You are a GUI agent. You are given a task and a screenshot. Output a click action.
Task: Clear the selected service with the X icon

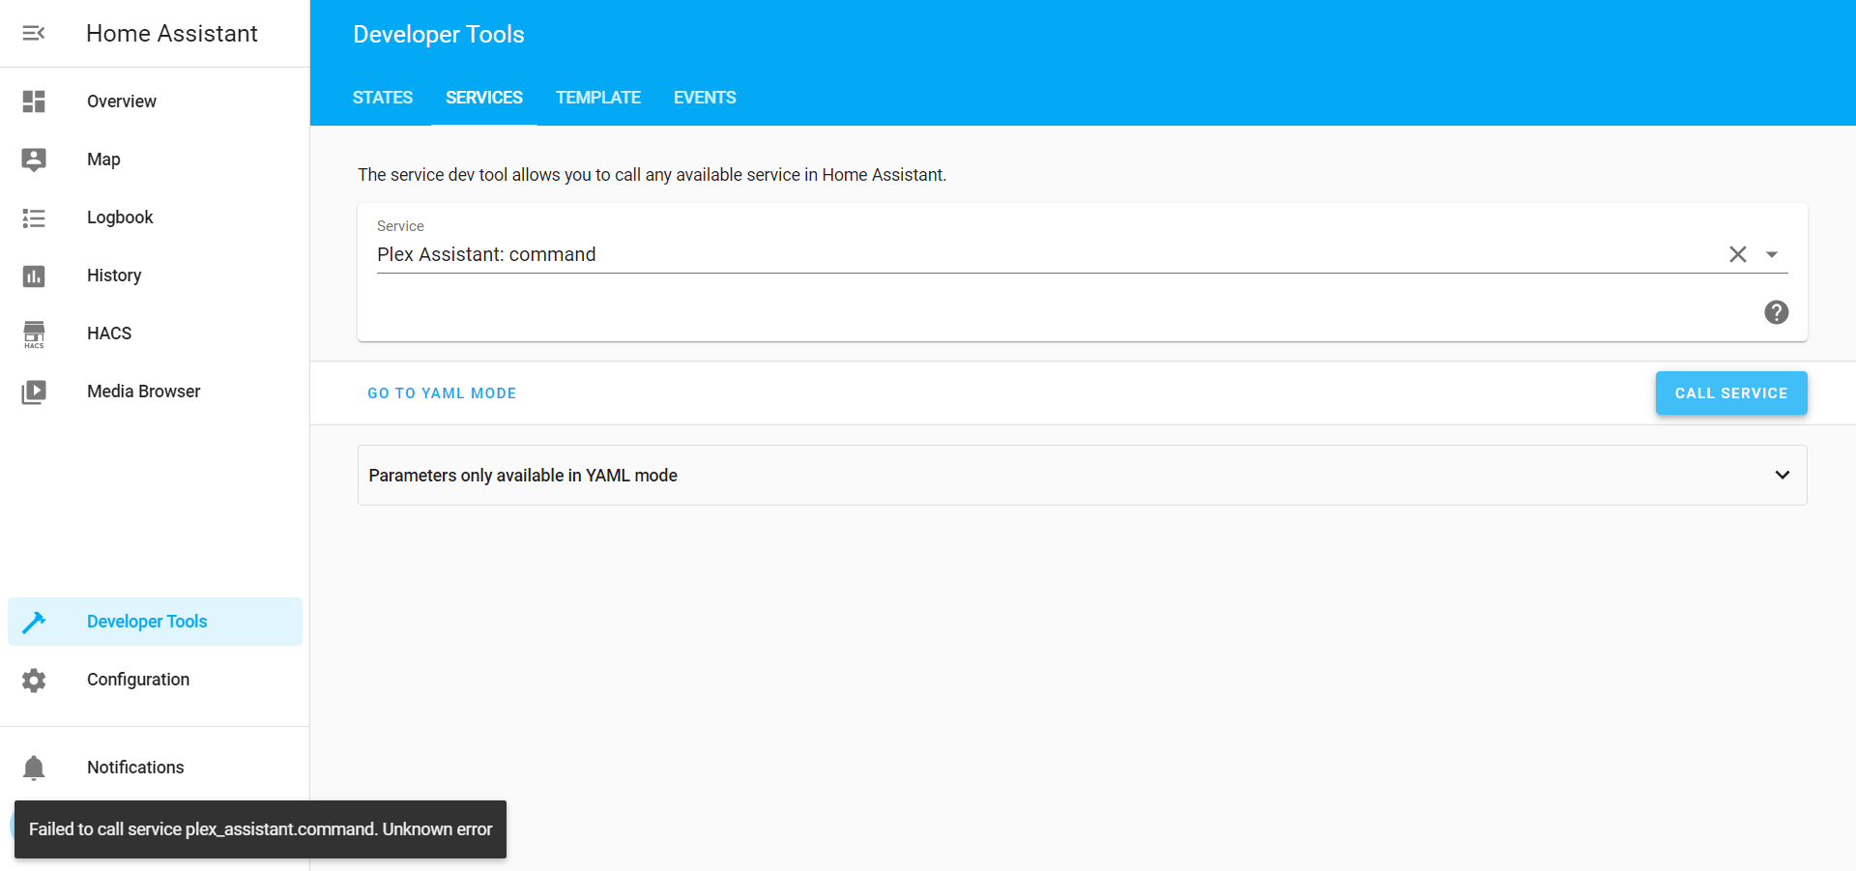[x=1737, y=253]
